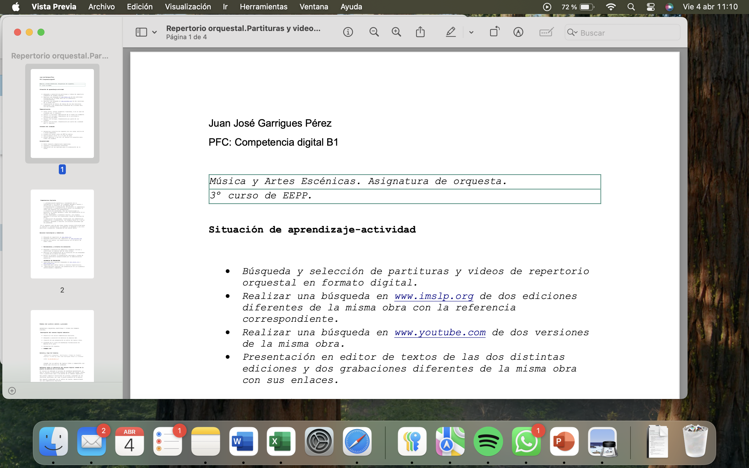Open Control Center in the menu bar

(651, 7)
